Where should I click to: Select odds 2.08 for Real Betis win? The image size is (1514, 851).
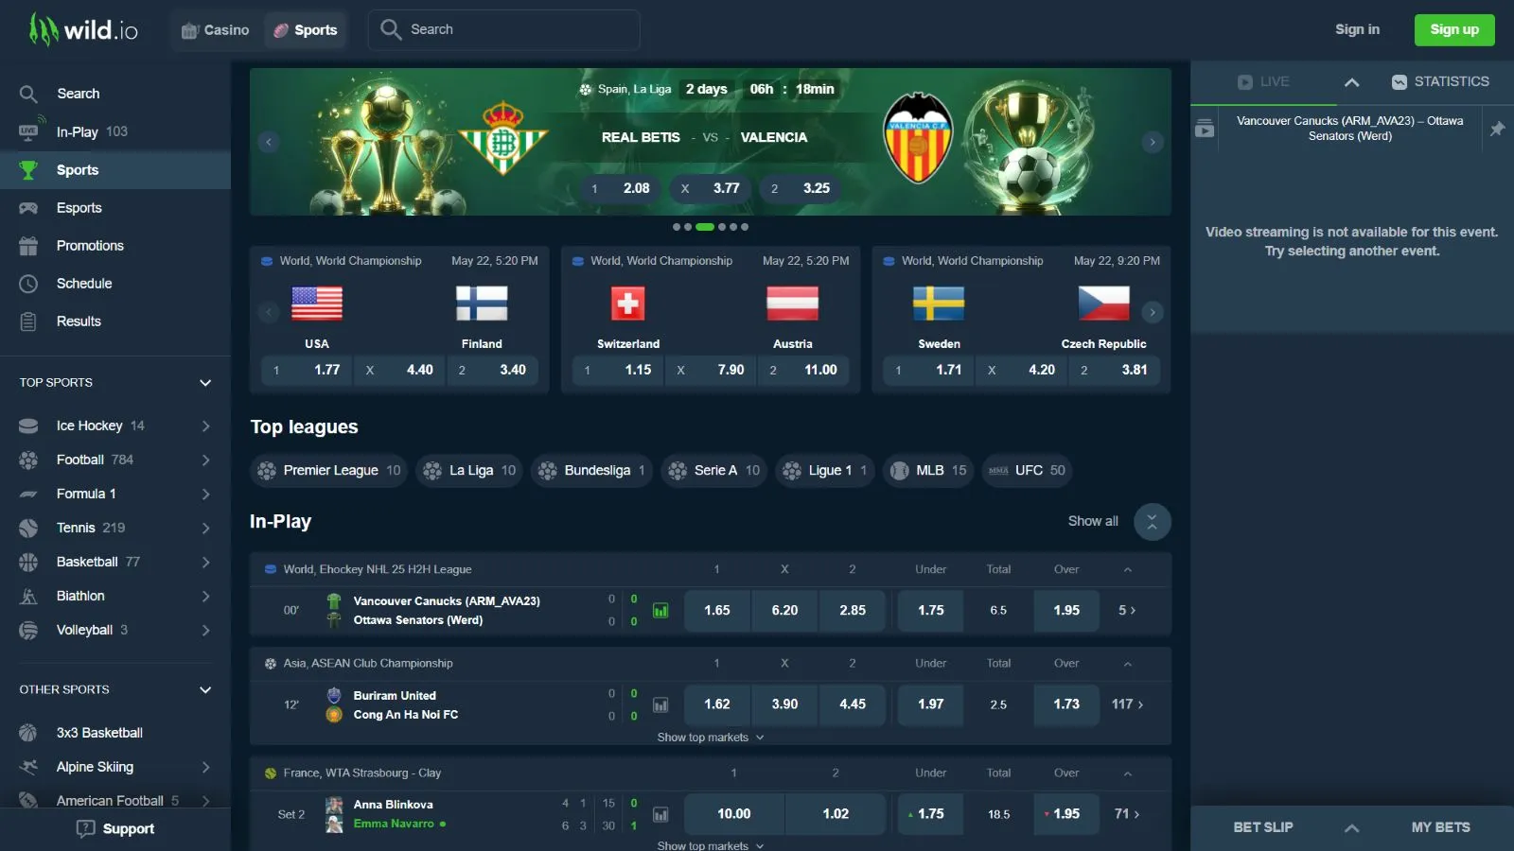point(622,188)
